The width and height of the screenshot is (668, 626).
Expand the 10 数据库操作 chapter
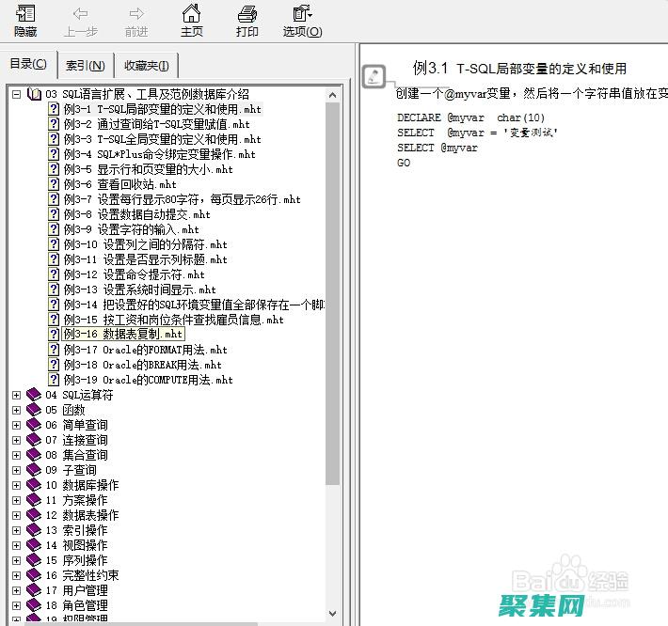click(16, 485)
